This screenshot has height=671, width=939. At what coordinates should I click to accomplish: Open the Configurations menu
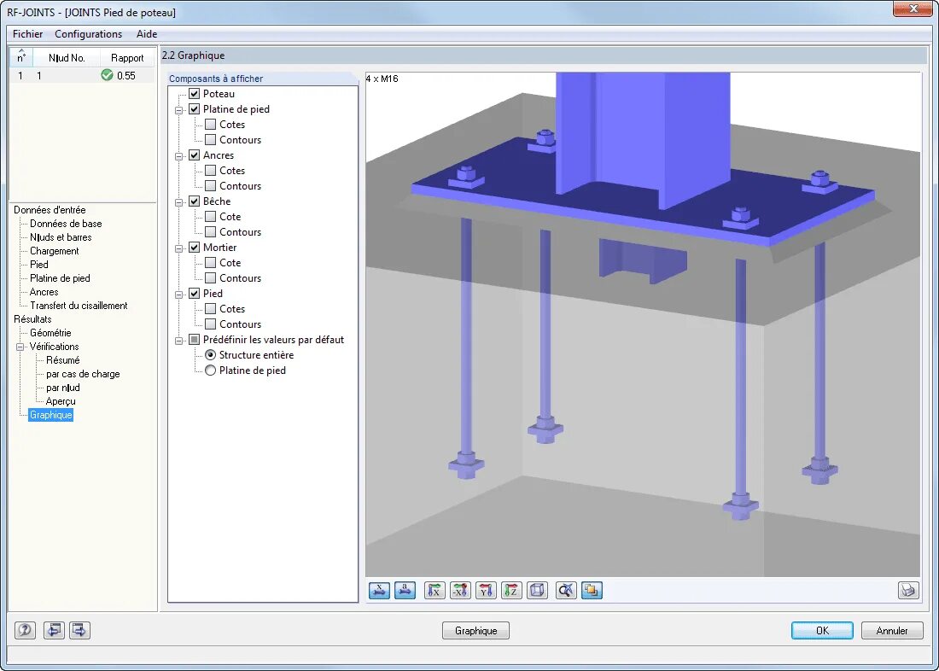click(x=89, y=34)
